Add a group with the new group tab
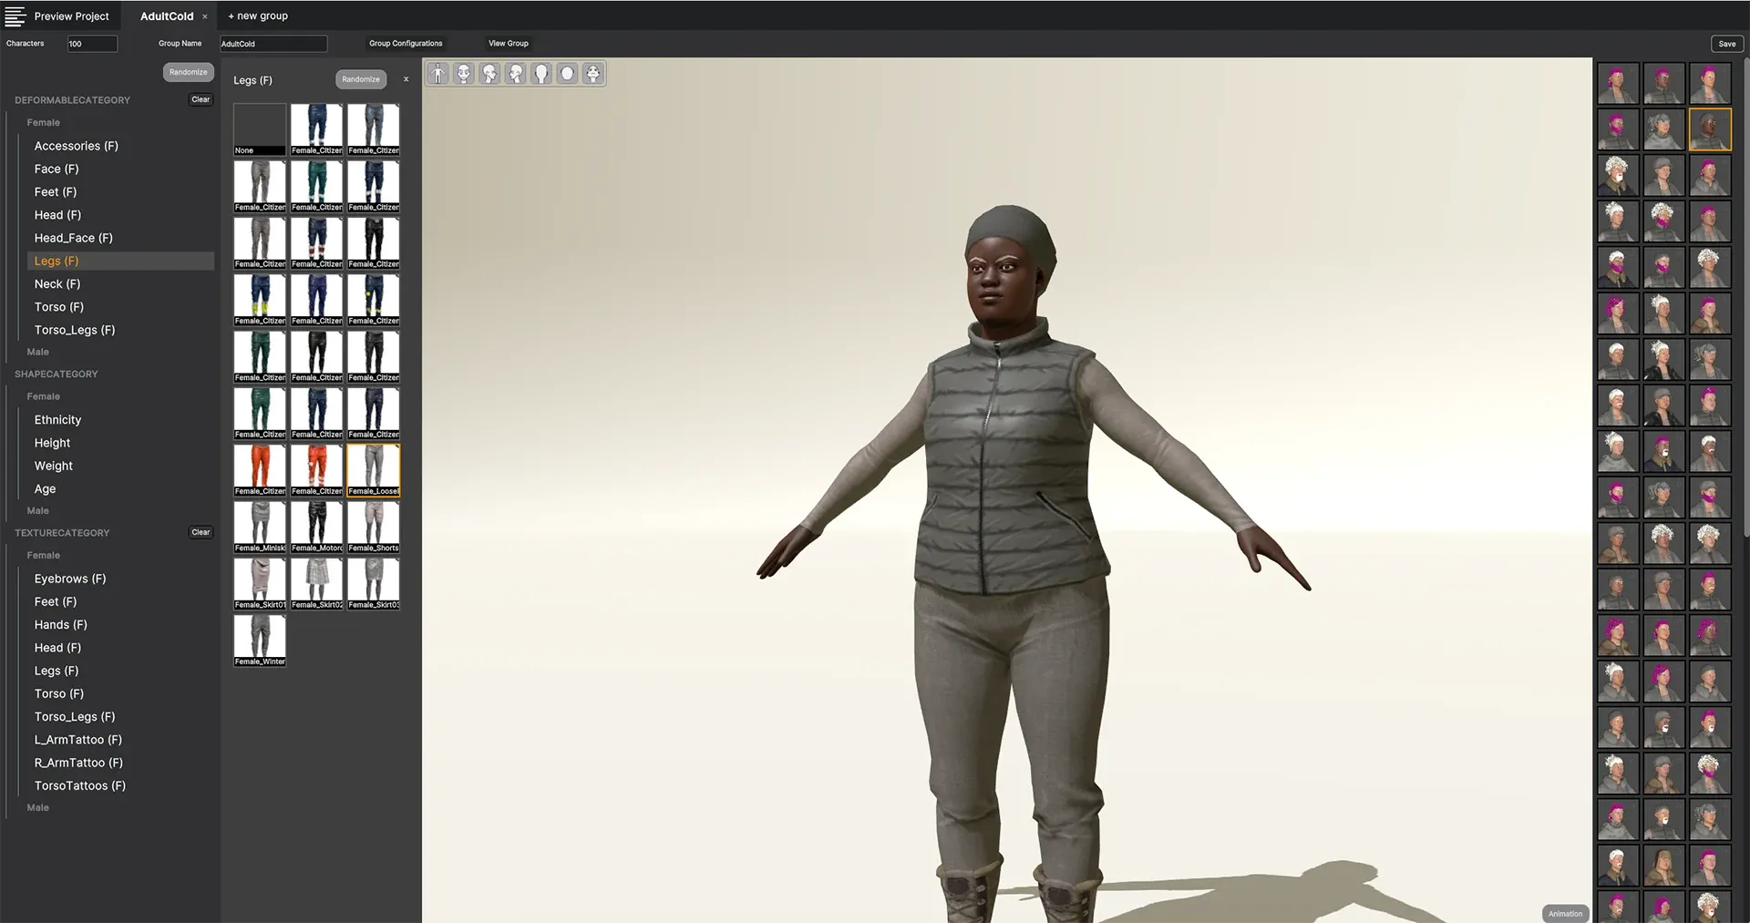 258,16
